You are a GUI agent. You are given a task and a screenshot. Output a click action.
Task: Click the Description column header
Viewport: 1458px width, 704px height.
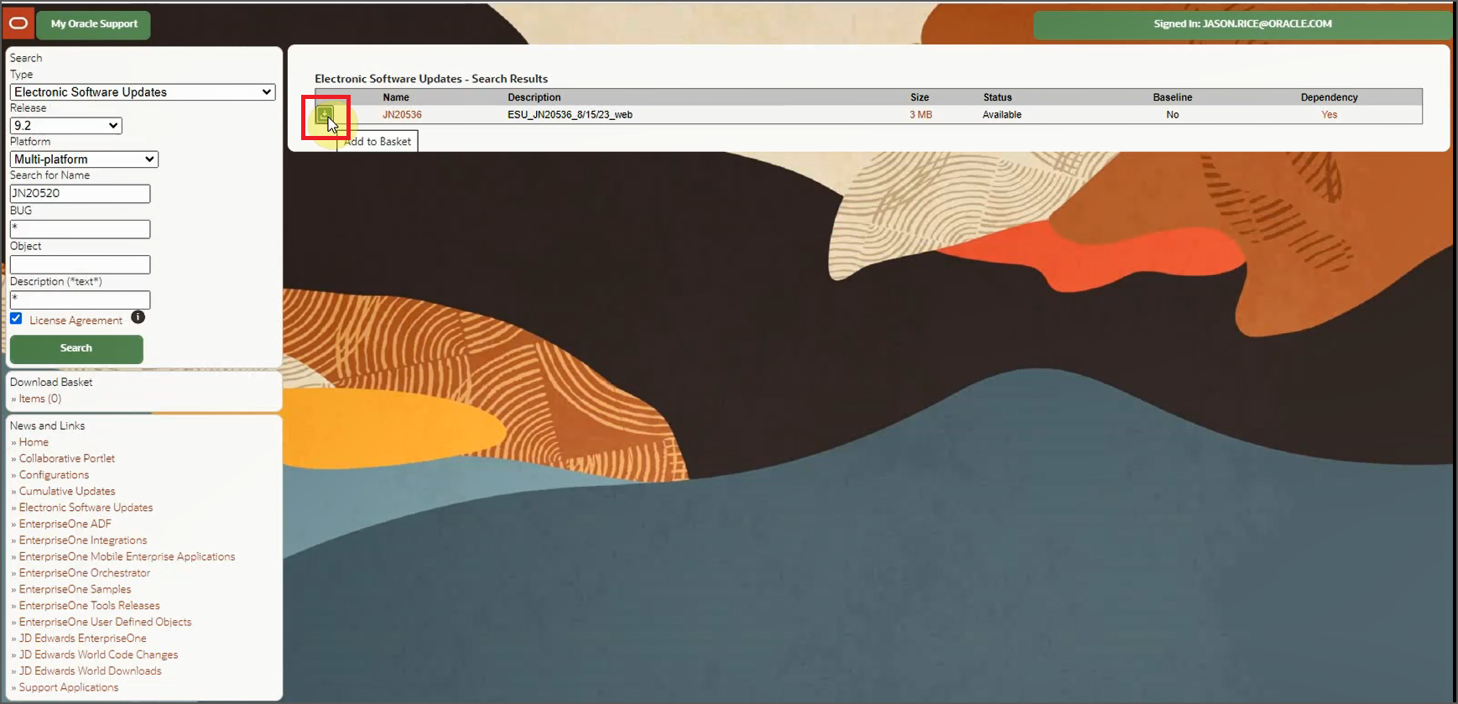tap(534, 97)
